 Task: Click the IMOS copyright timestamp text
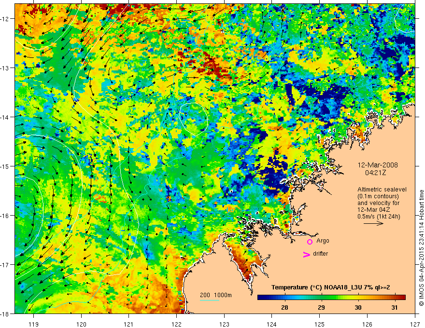click(x=421, y=248)
